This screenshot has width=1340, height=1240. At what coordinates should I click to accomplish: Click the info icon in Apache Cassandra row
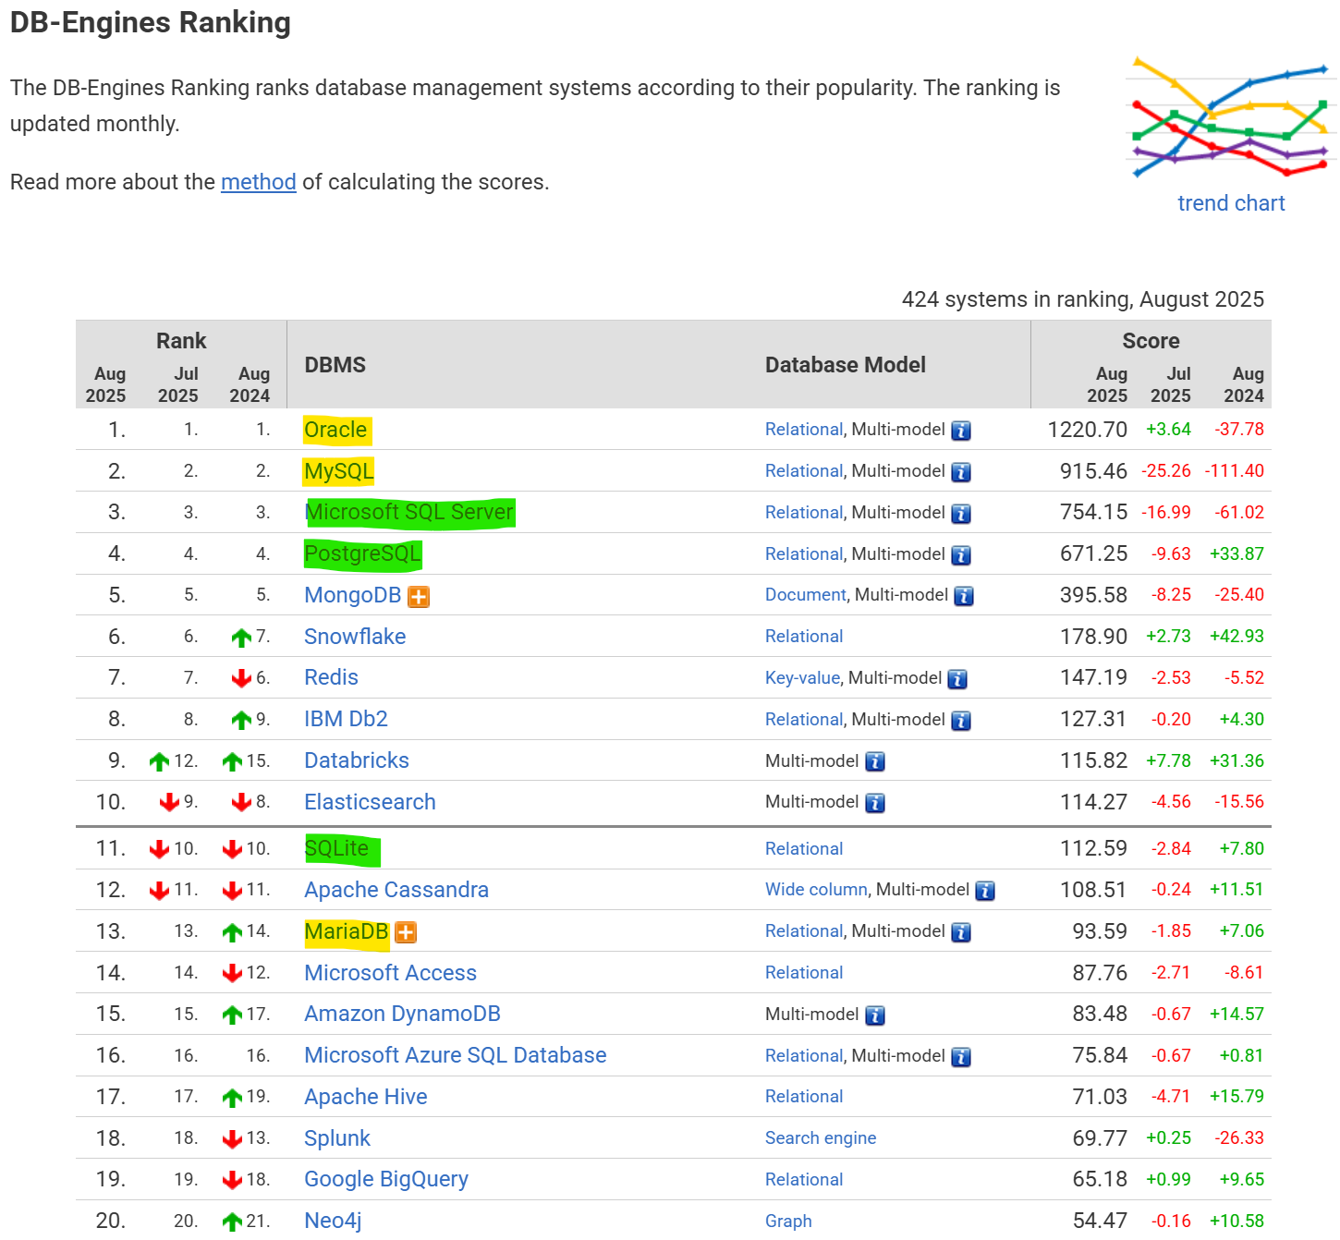[x=985, y=891]
